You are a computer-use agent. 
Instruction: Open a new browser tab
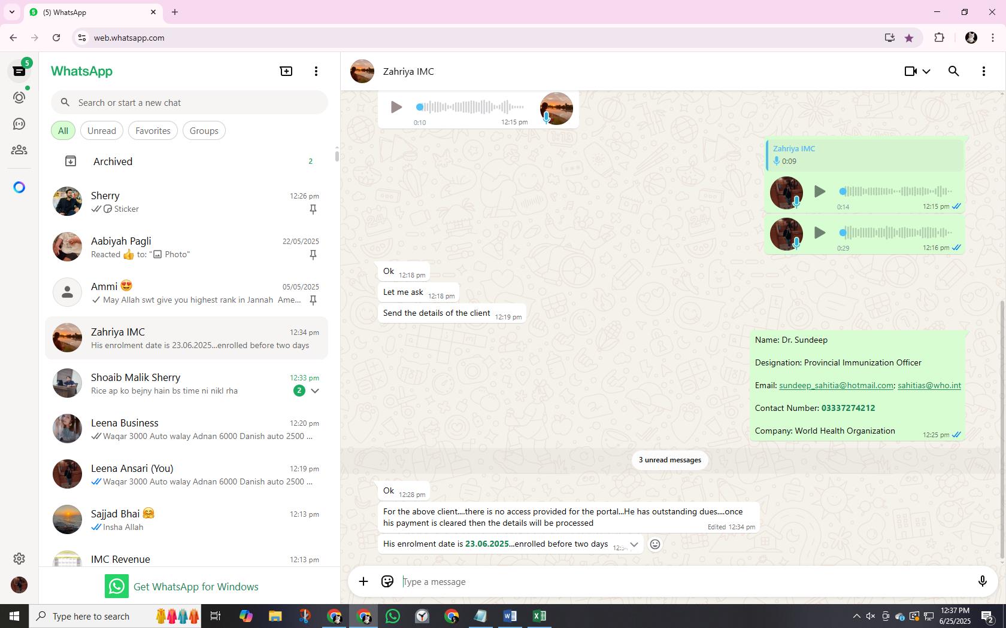click(175, 12)
